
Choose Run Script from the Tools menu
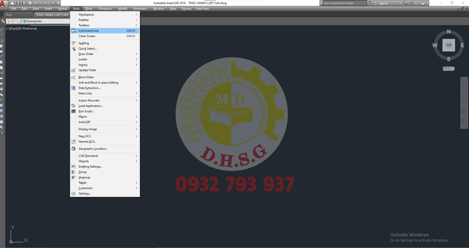pyautogui.click(x=105, y=111)
